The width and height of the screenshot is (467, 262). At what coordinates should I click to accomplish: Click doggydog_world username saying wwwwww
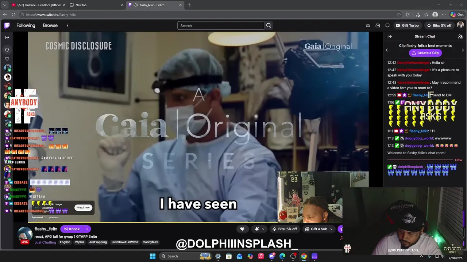click(419, 138)
